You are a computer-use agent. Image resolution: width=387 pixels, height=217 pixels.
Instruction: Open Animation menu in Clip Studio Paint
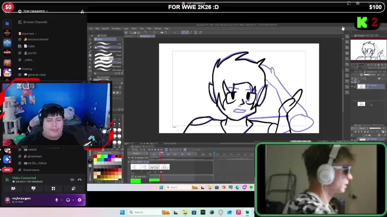116,29
